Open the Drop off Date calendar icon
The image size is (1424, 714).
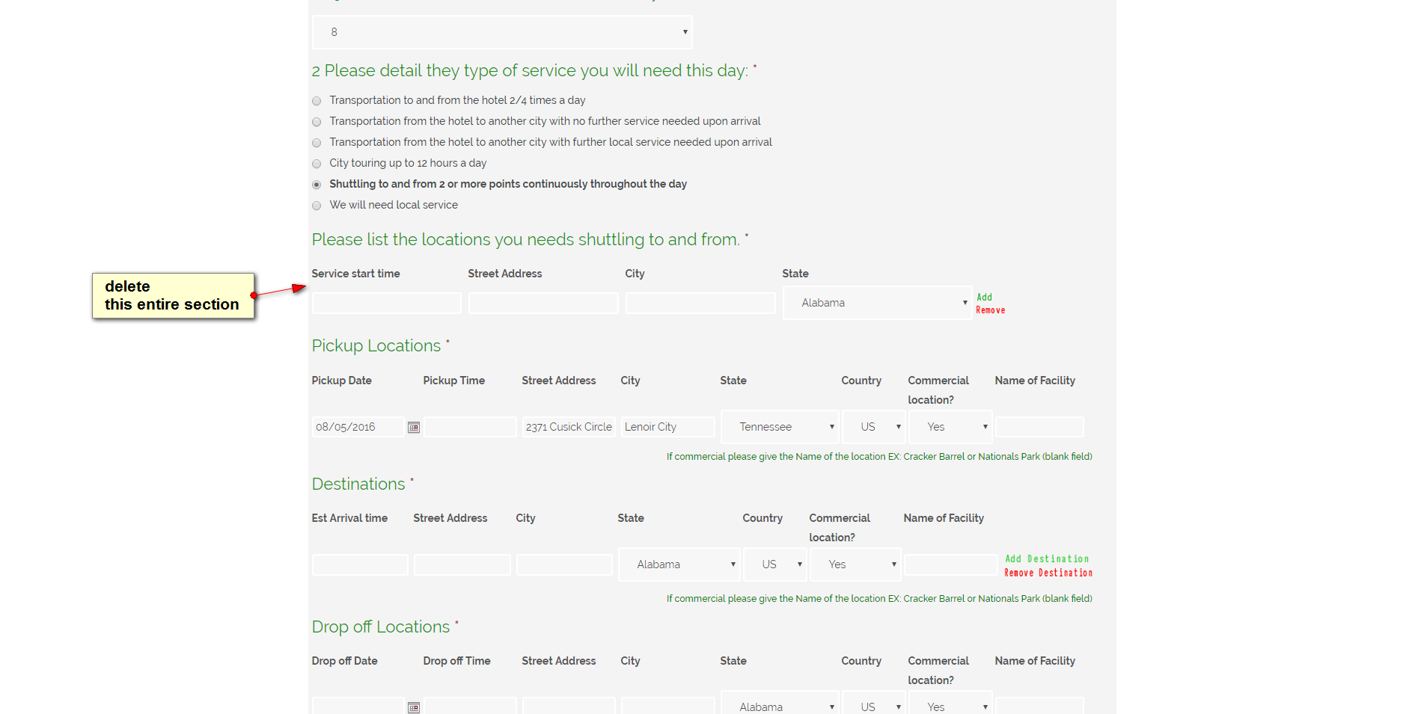coord(414,707)
